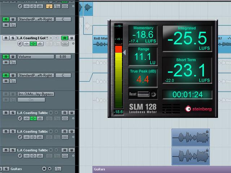231x173 pixels.
Task: Open channel settings for L.A Coasting I Got
Action: pos(20,44)
